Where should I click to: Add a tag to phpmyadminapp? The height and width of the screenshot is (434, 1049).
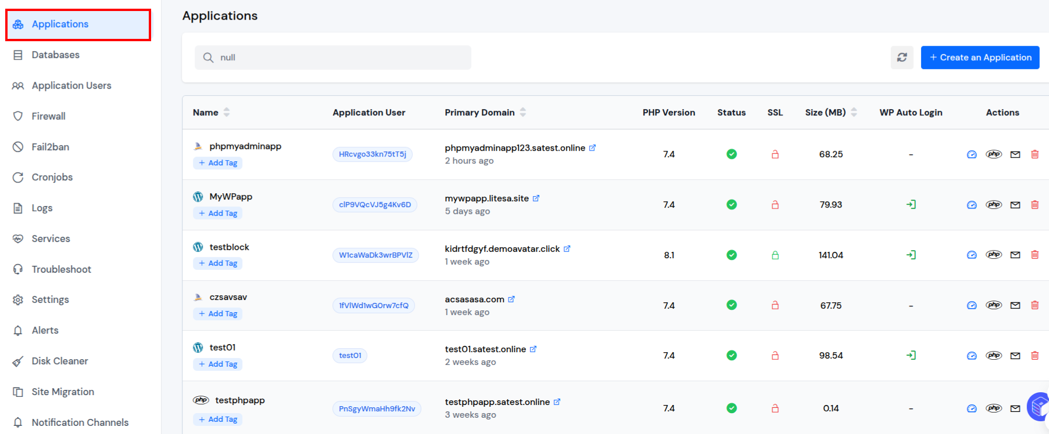coord(218,163)
